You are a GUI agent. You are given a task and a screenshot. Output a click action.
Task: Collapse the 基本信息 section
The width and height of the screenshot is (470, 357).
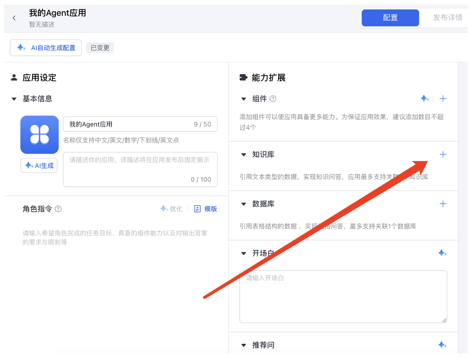[x=14, y=99]
